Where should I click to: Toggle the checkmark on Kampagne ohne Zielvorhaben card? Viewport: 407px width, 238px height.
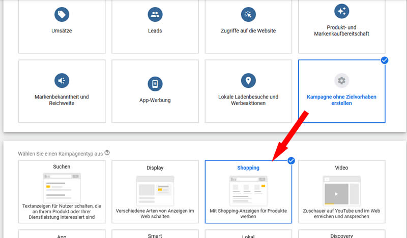tap(385, 60)
